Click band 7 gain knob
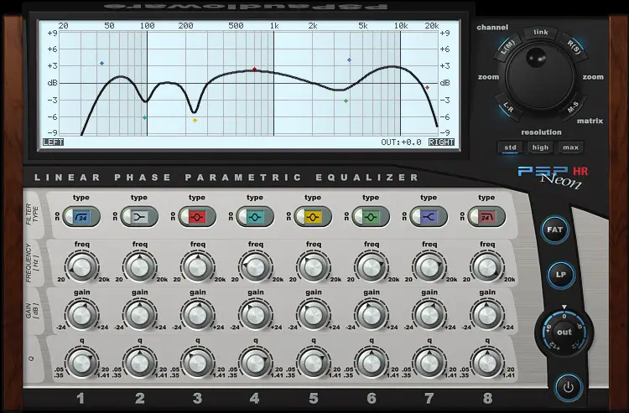The width and height of the screenshot is (629, 413). coord(429,315)
